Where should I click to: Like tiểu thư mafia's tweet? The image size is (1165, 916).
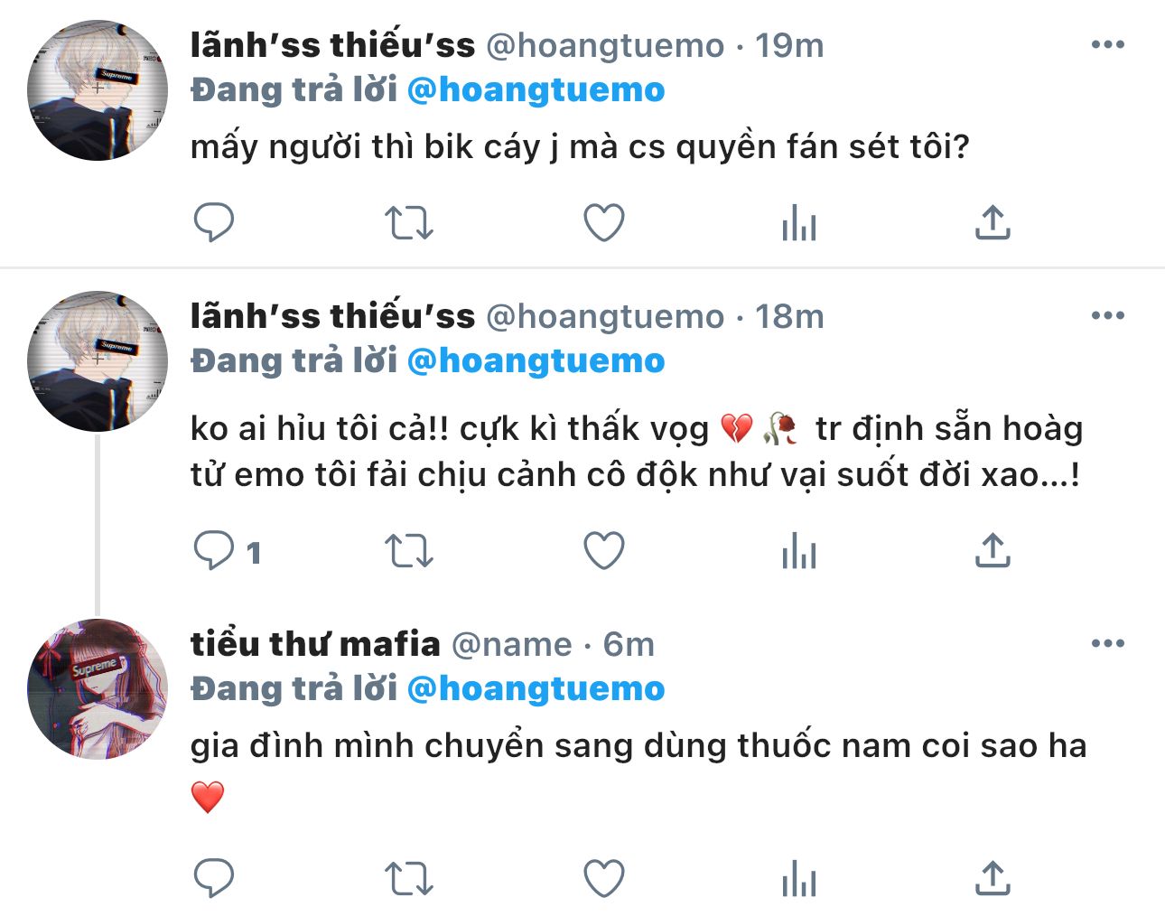coord(604,877)
